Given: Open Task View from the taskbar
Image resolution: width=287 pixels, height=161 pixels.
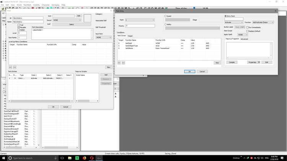Looking at the screenshot, I should [62, 158].
